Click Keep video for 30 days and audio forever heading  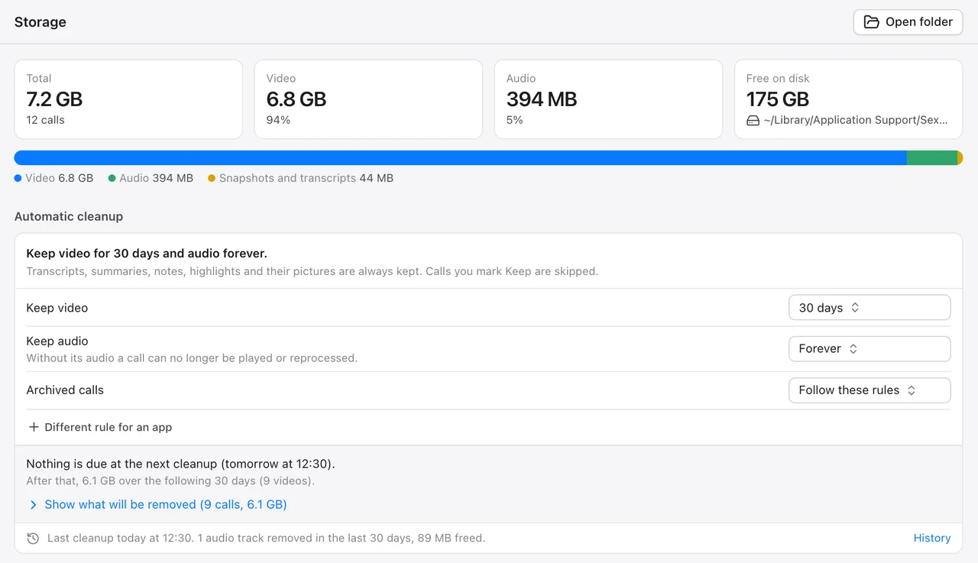(147, 253)
